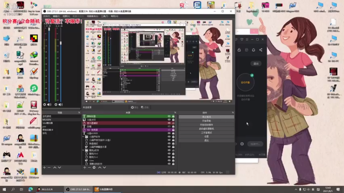Open Internet Download Manager desktop icon

click(x=34, y=58)
